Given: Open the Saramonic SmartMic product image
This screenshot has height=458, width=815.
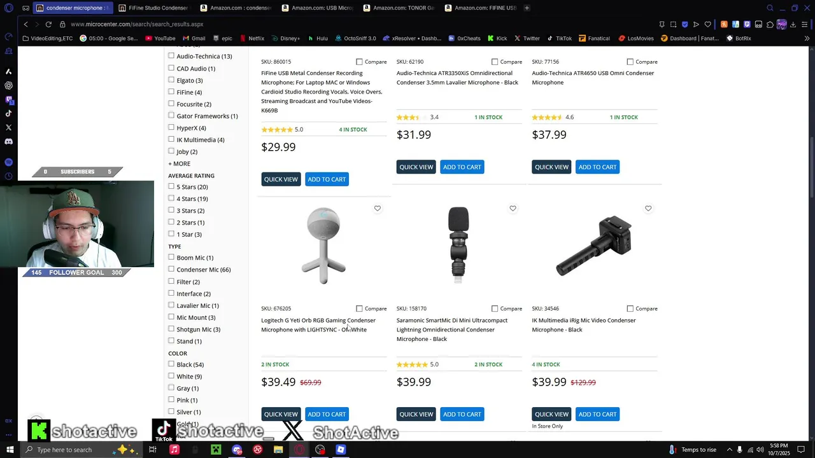Looking at the screenshot, I should point(458,246).
